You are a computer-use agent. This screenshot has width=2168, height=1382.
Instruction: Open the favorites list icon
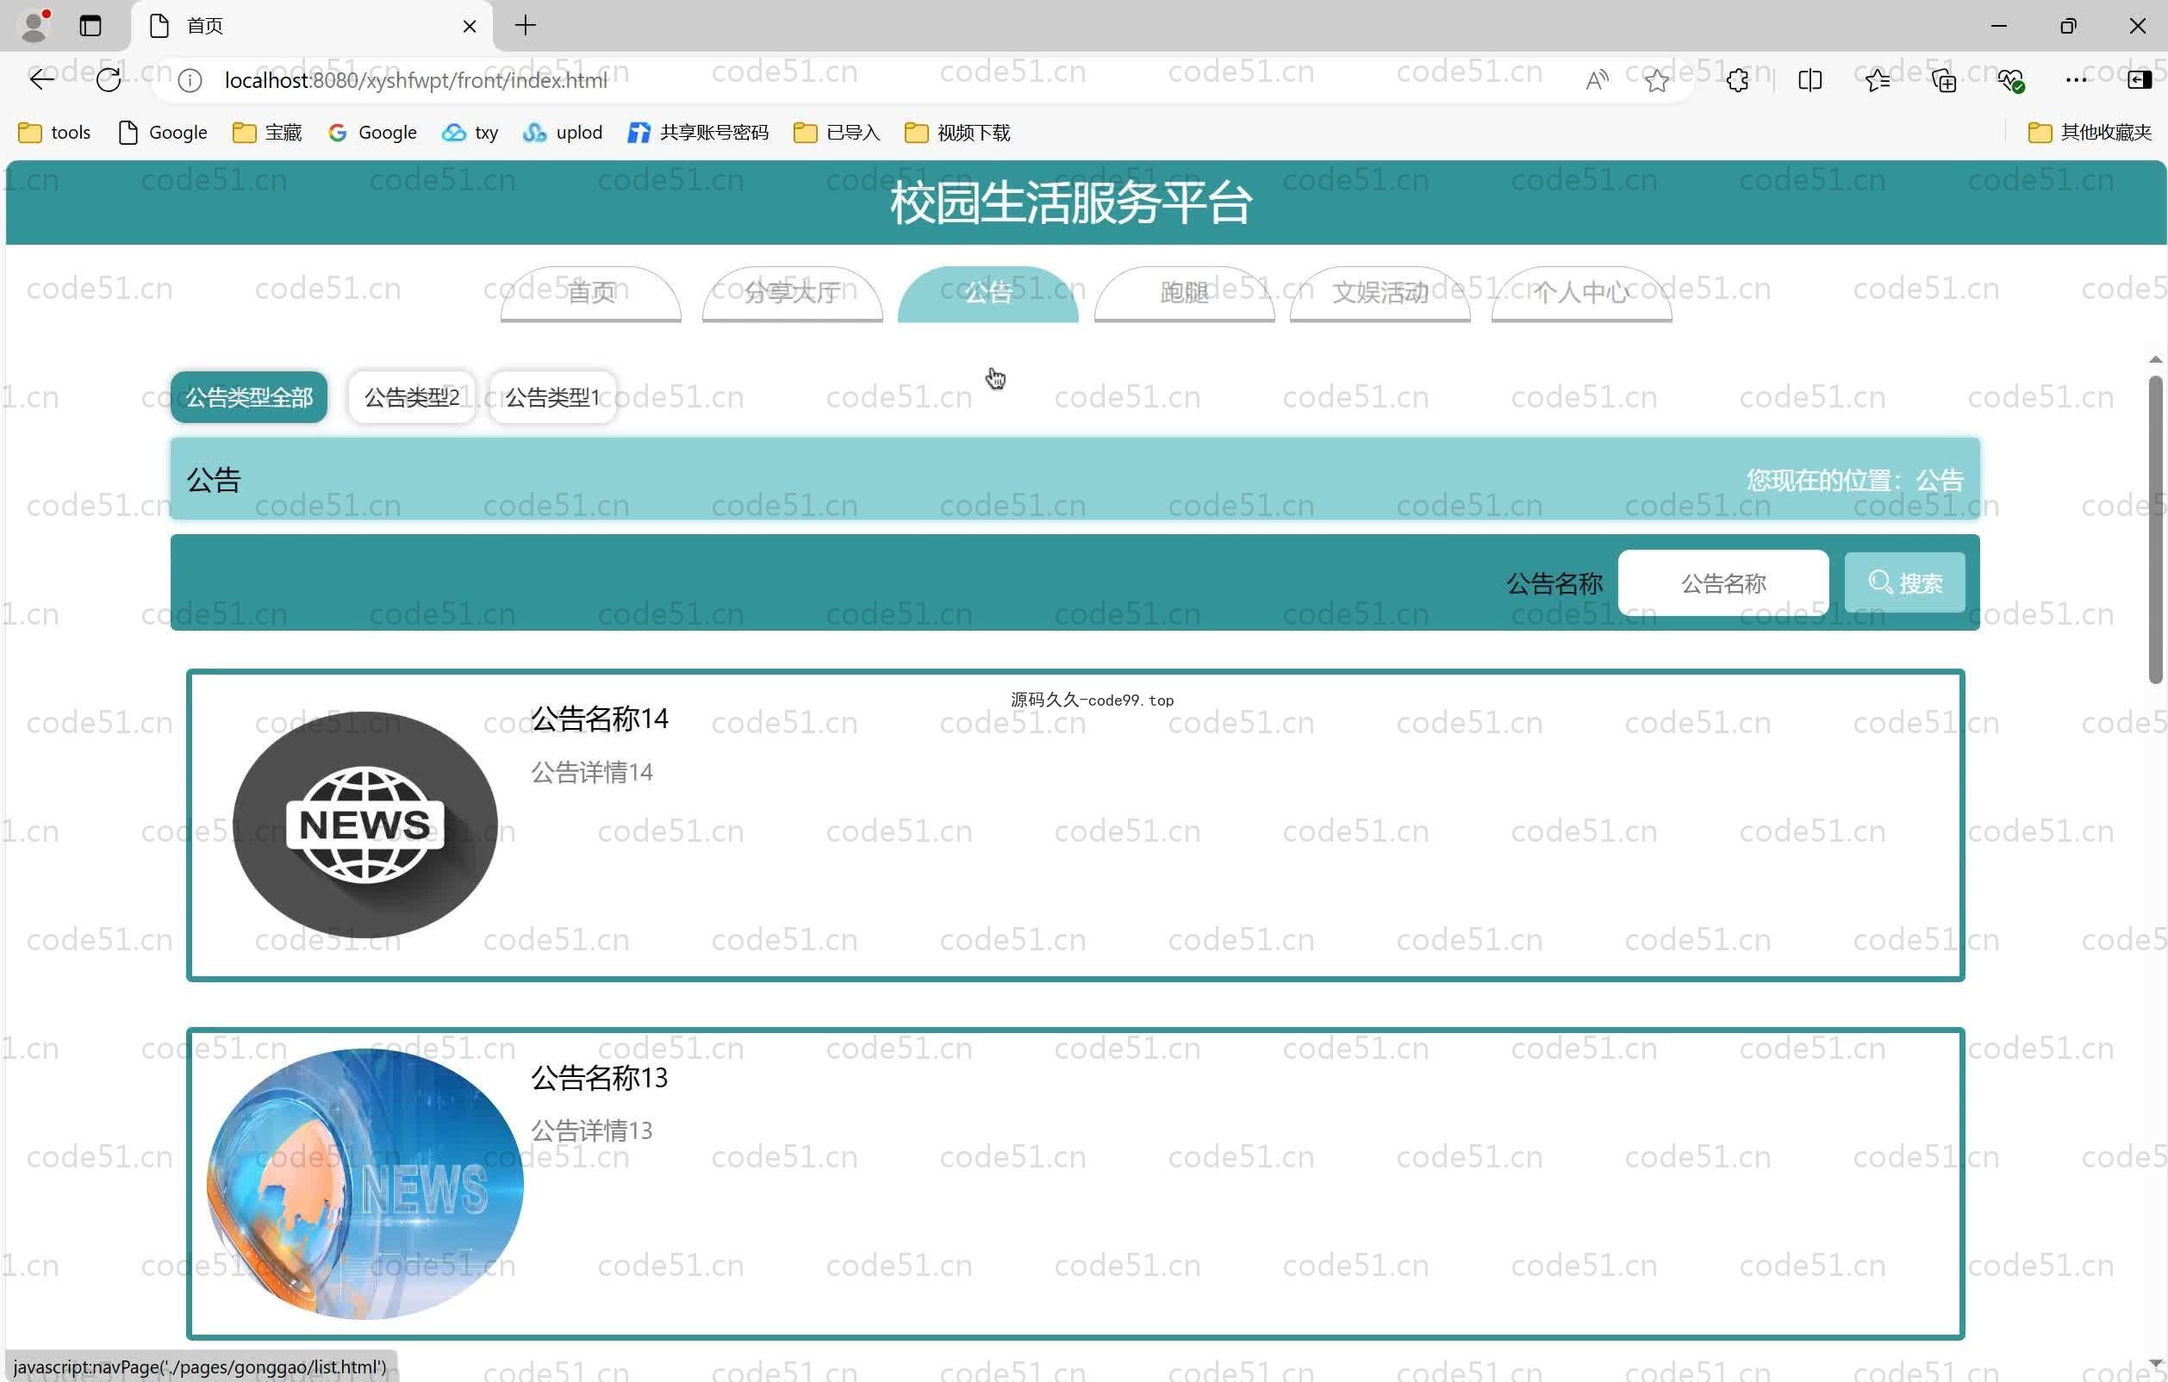click(x=1878, y=80)
